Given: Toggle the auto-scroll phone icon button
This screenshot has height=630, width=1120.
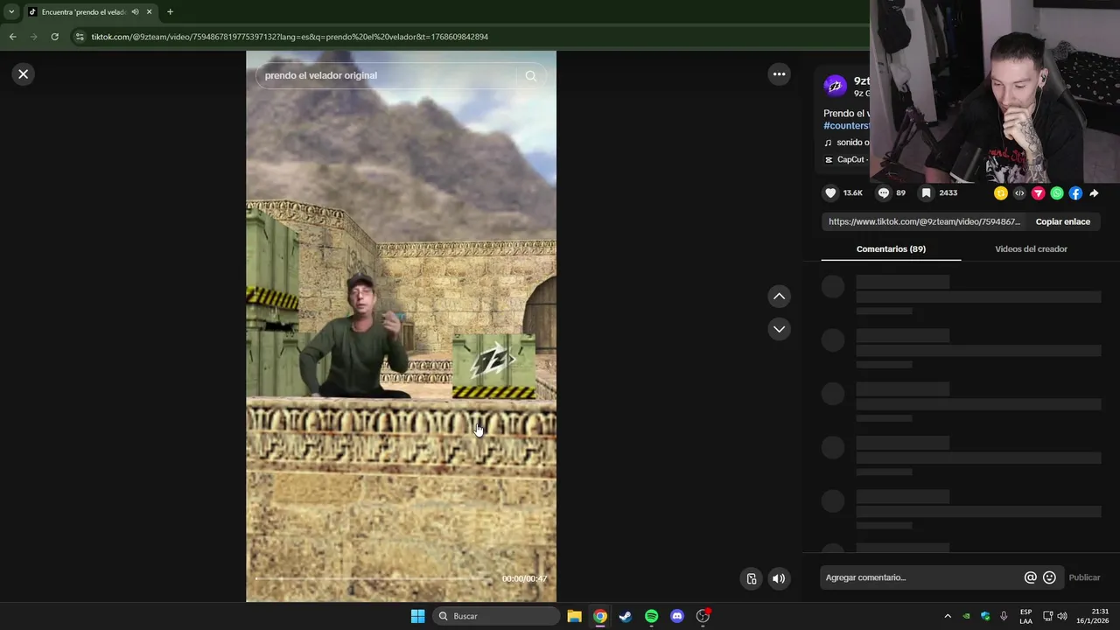Looking at the screenshot, I should pyautogui.click(x=751, y=578).
